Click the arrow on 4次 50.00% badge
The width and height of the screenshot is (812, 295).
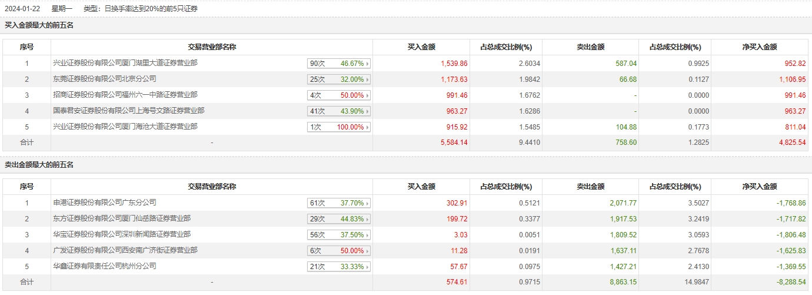[368, 95]
